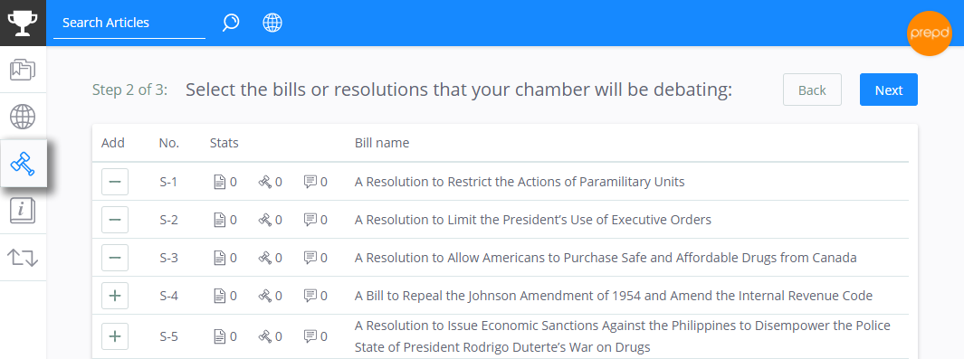Image resolution: width=964 pixels, height=359 pixels.
Task: Open the info book sidebar icon
Action: pyautogui.click(x=23, y=211)
